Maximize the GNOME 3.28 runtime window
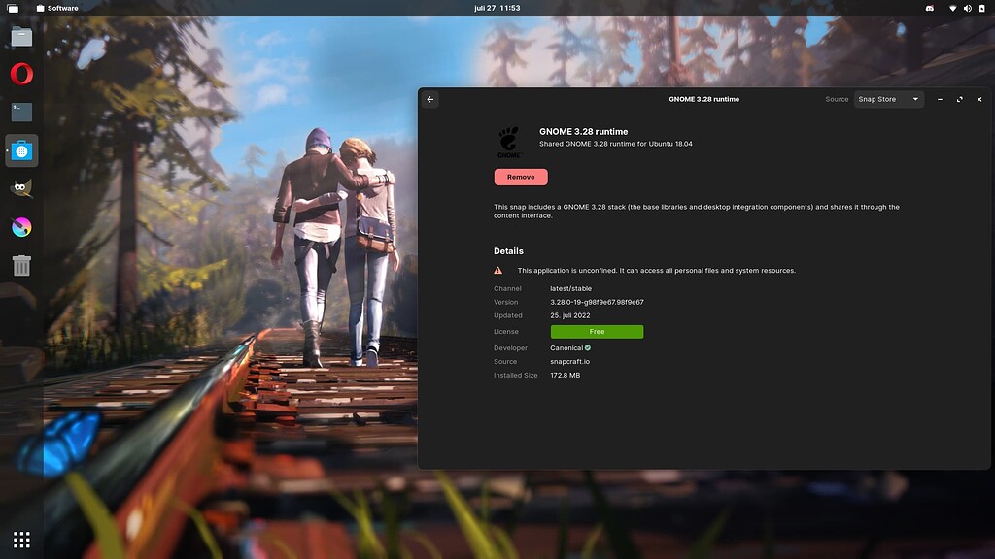Image resolution: width=995 pixels, height=559 pixels. point(959,99)
